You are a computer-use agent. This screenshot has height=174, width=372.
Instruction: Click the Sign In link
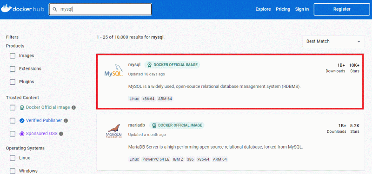click(x=302, y=9)
